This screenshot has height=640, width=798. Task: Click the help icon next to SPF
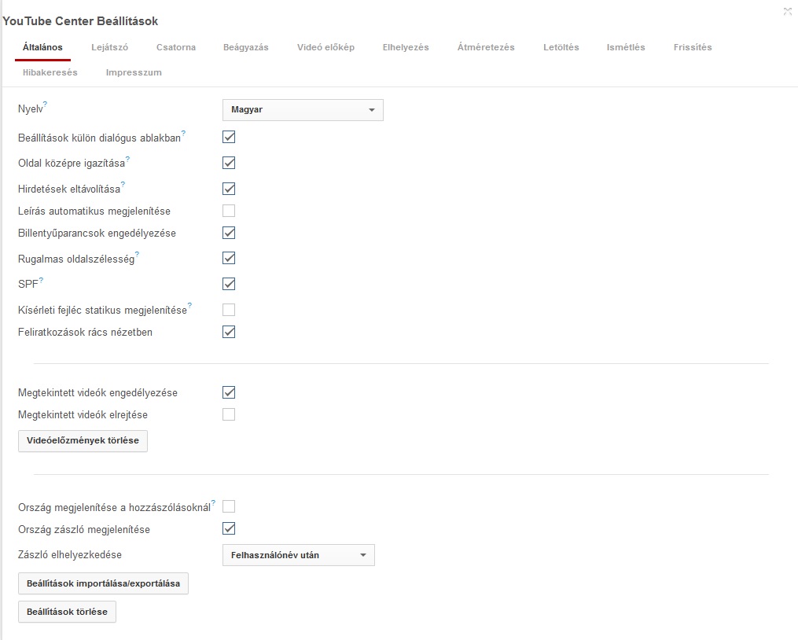(41, 279)
